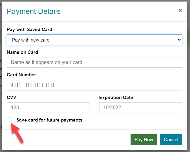Focus the Expiration Date field

pyautogui.click(x=140, y=108)
